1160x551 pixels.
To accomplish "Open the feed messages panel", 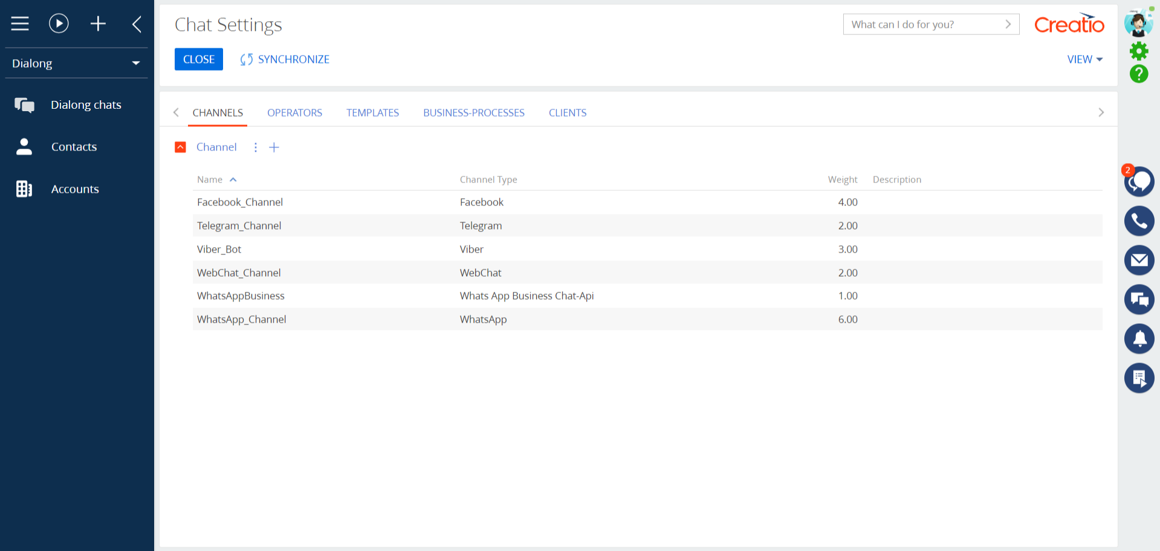I will (x=1139, y=300).
